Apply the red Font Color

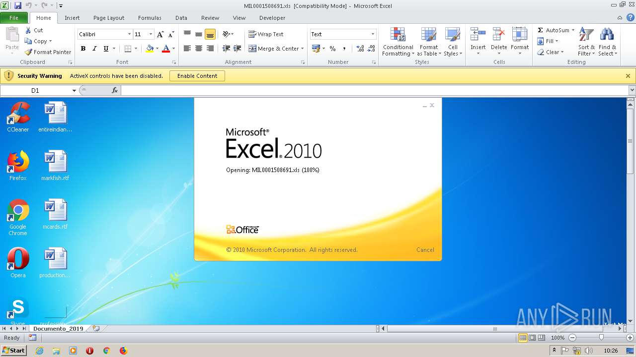click(x=166, y=49)
